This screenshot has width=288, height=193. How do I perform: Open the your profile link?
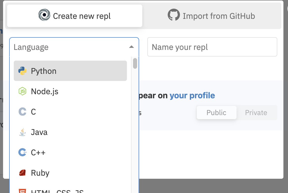(x=192, y=95)
